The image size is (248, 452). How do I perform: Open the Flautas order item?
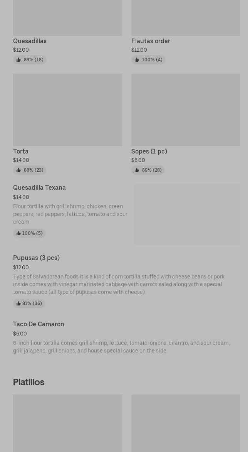tap(151, 41)
